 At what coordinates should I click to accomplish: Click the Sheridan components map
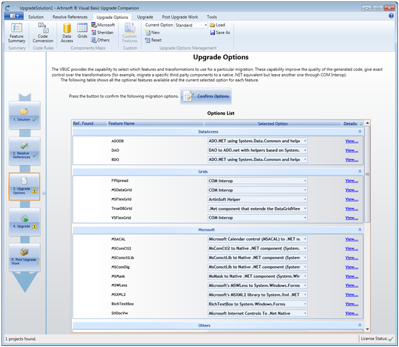[x=102, y=33]
